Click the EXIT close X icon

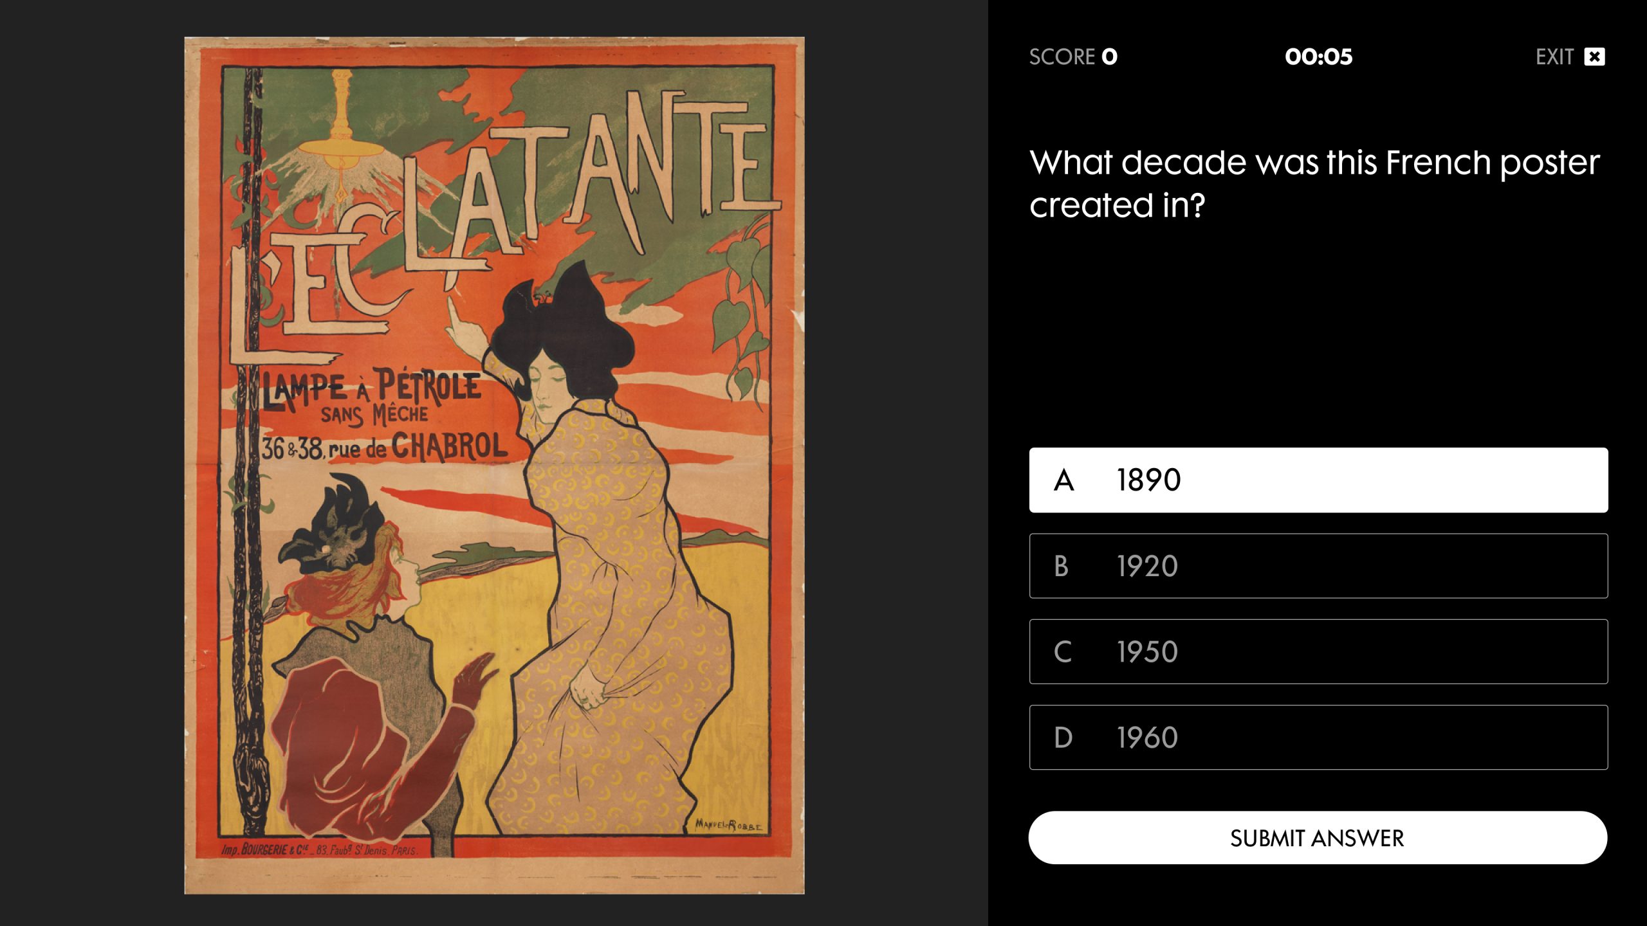[x=1594, y=57]
